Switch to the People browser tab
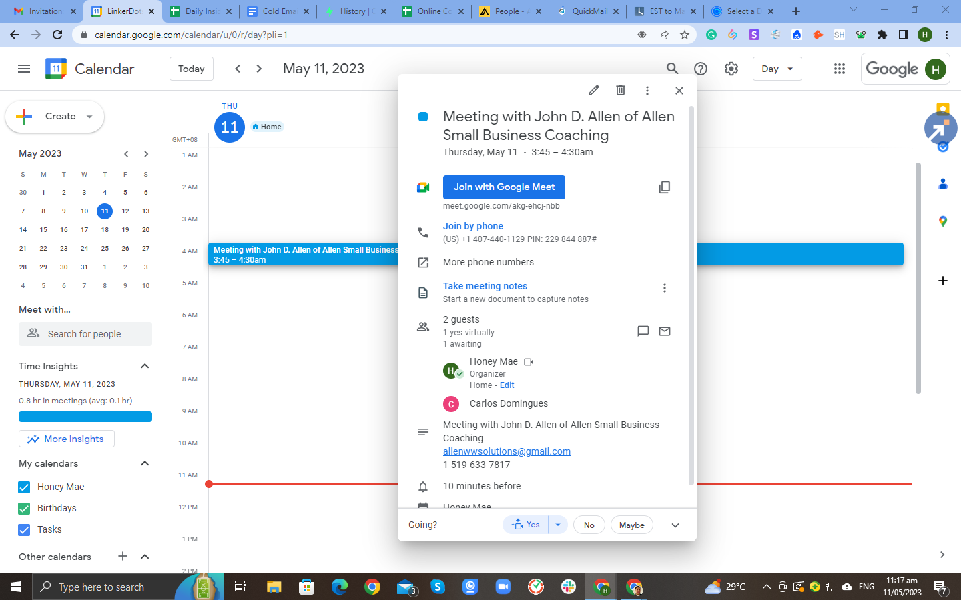 coord(511,11)
